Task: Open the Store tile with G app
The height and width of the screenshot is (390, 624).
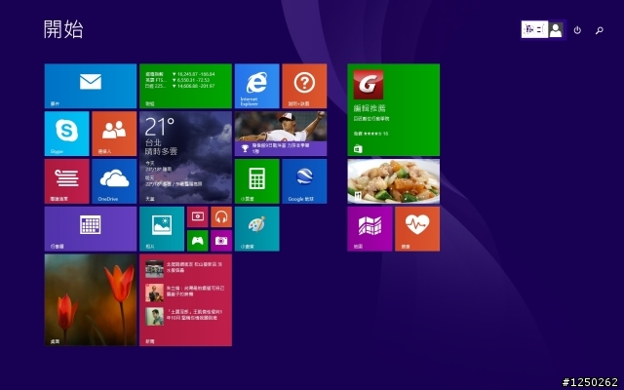Action: pyautogui.click(x=394, y=110)
